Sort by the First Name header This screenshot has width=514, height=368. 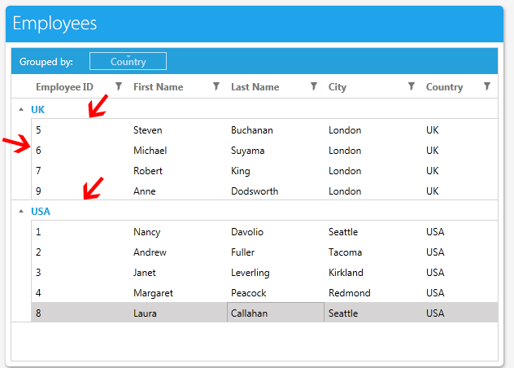click(158, 87)
